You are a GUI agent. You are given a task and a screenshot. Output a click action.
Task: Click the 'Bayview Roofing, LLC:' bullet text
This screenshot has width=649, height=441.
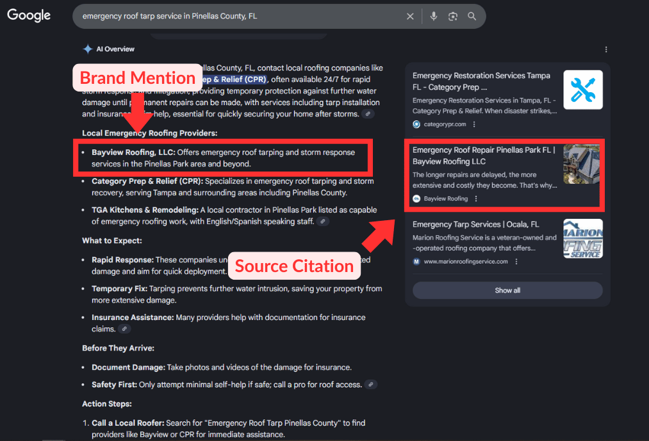(x=133, y=152)
